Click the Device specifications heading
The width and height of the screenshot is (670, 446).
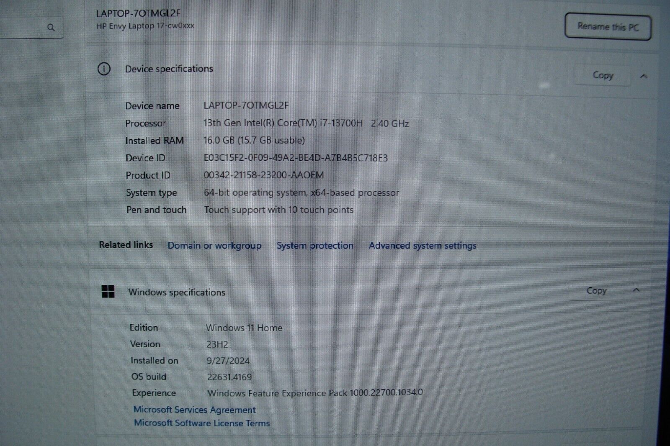[x=169, y=69]
